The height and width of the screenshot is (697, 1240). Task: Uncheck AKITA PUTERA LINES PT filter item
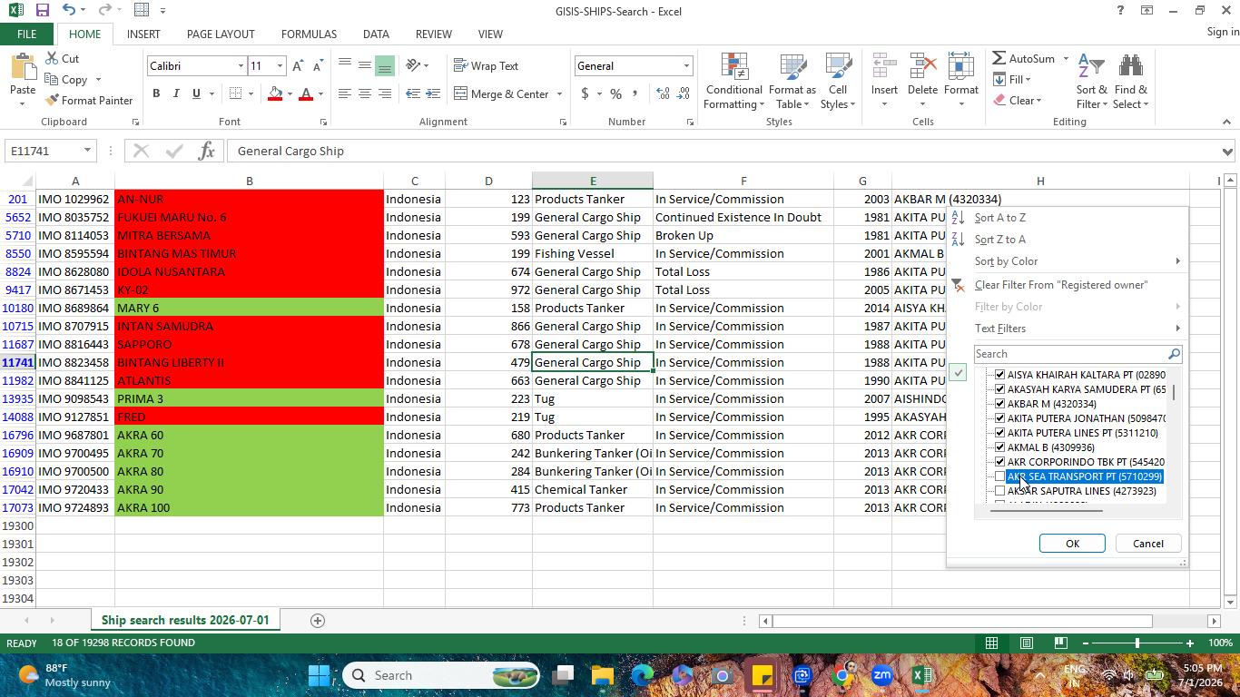point(1000,433)
